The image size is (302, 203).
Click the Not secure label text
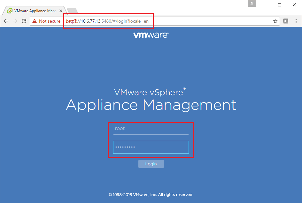pos(50,21)
